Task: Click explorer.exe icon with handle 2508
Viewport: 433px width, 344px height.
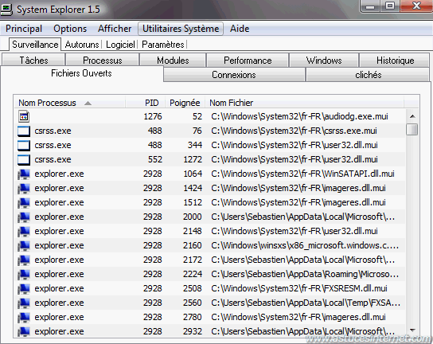Action: 24,288
